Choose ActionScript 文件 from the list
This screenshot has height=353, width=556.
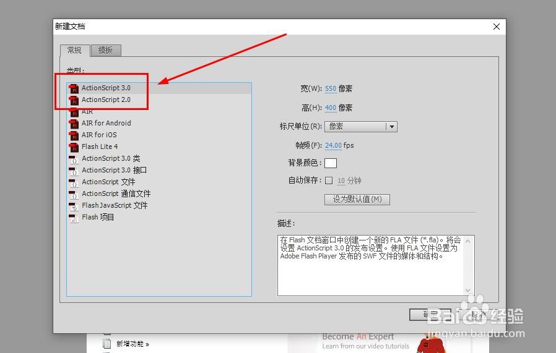pos(159,182)
